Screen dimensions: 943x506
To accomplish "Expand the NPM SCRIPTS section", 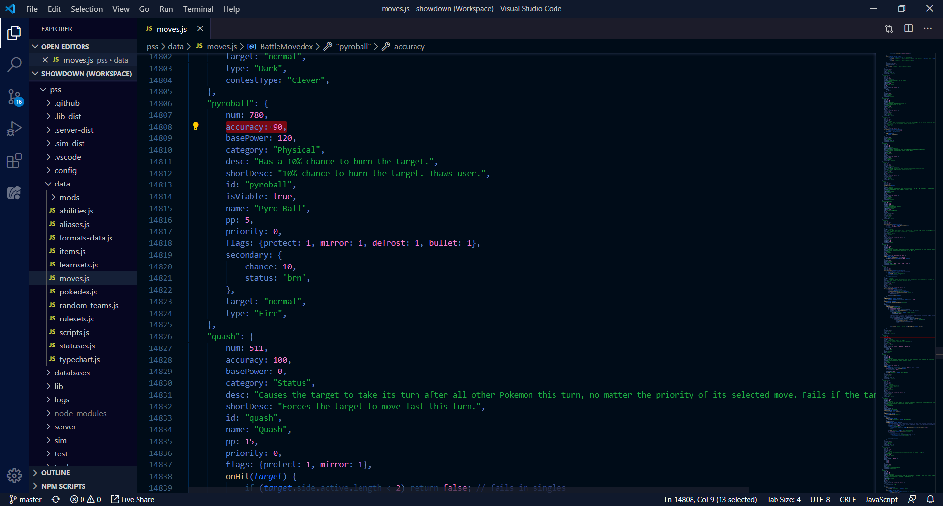I will 63,486.
